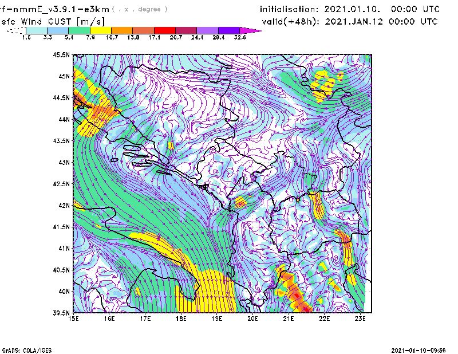This screenshot has width=458, height=354.
Task: Click the model name 'nmmE_v3.9.1-e3km' text
Action: click(x=61, y=9)
